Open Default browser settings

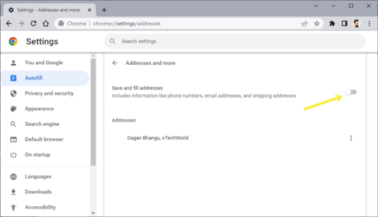45,139
